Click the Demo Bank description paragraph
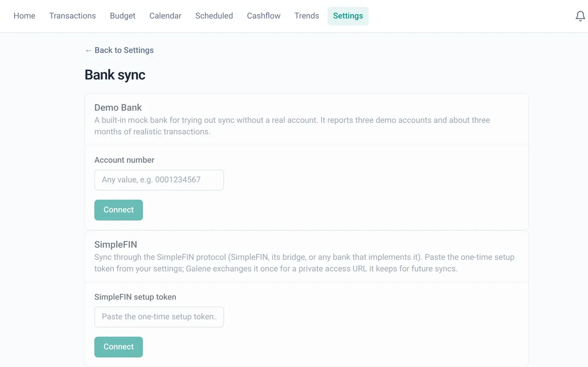588x367 pixels. pyautogui.click(x=292, y=126)
